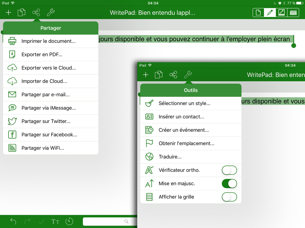Tap the share icon in the Outils window

[x=173, y=75]
